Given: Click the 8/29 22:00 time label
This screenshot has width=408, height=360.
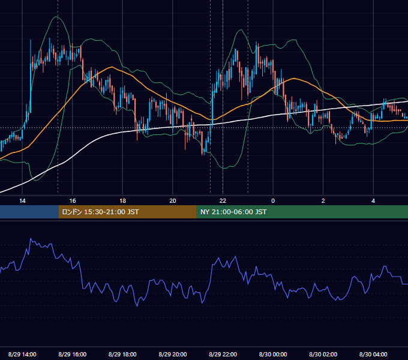Looking at the screenshot, I should pos(223,354).
